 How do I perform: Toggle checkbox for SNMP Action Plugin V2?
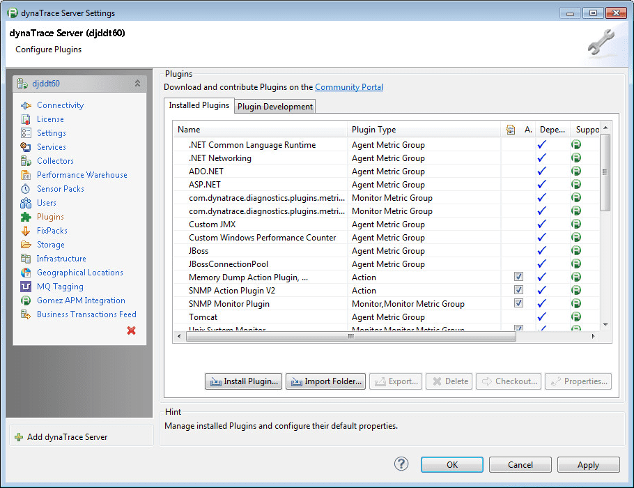[x=518, y=290]
